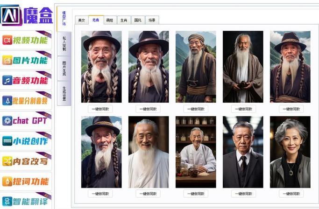Open the 私人定制 vertical tab
The height and width of the screenshot is (209, 319).
tap(64, 44)
